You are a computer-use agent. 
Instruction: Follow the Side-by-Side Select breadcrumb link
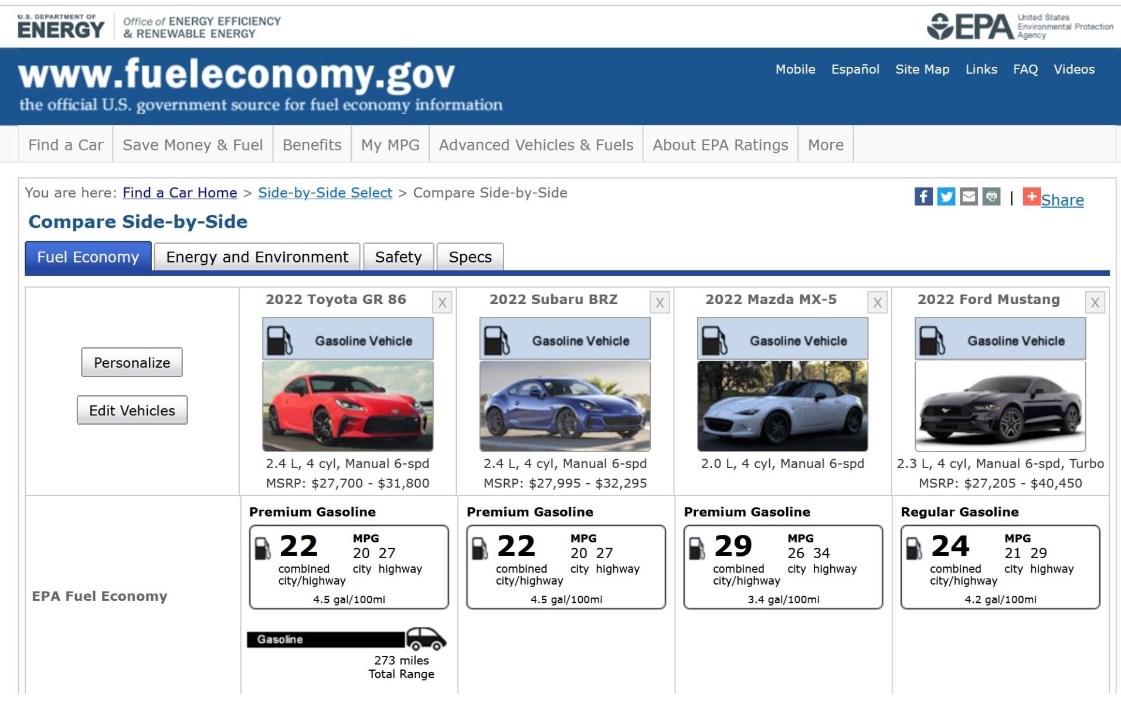coord(325,193)
